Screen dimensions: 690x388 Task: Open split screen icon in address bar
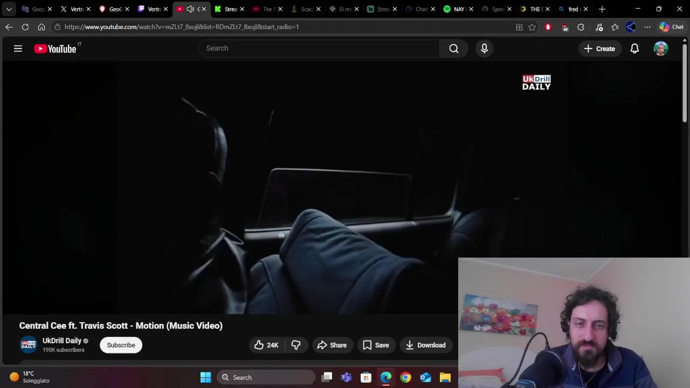click(519, 27)
